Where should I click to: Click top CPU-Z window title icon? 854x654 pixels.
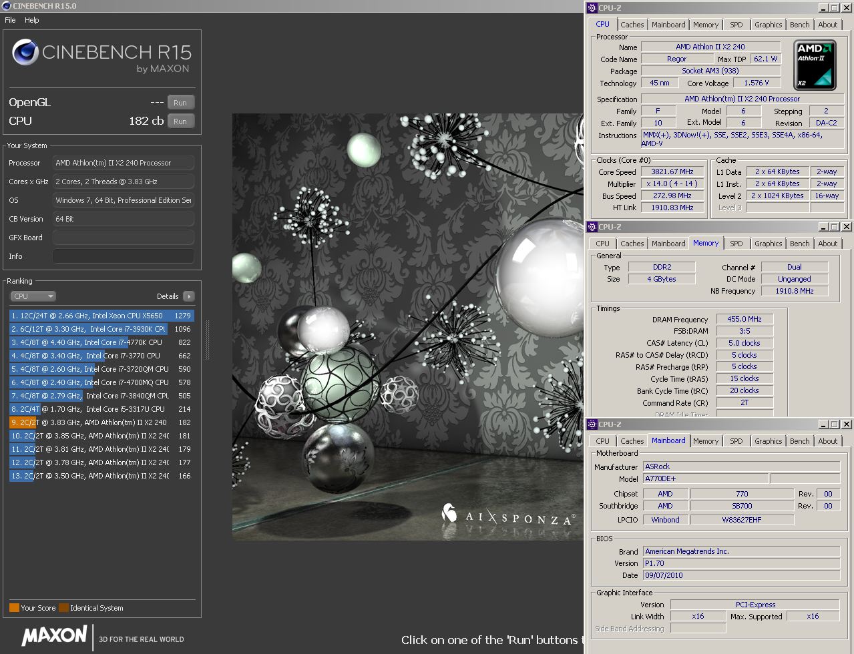pos(592,8)
